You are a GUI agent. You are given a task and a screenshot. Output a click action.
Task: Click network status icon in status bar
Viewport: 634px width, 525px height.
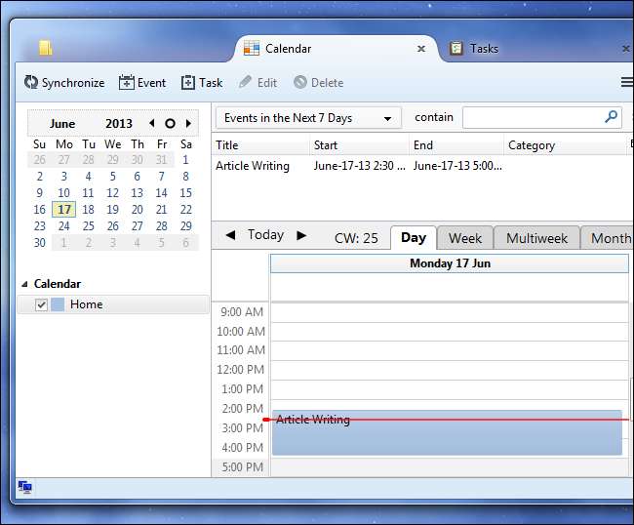[24, 487]
